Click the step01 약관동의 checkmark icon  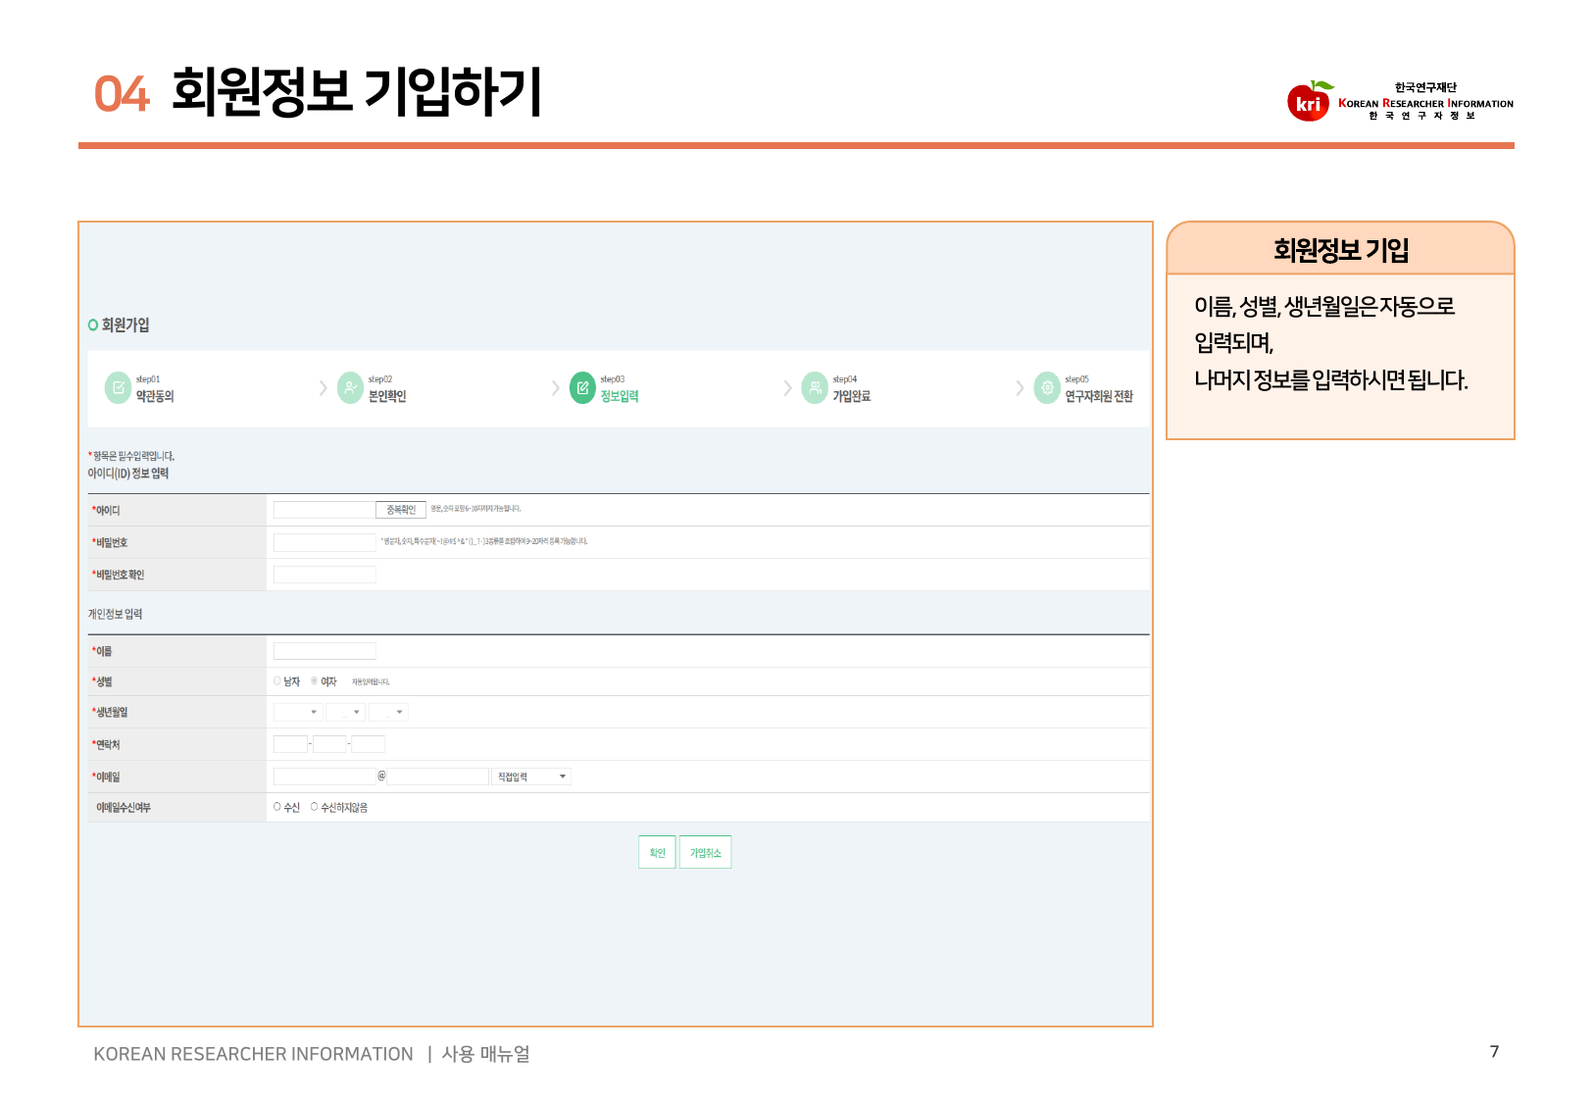point(118,388)
